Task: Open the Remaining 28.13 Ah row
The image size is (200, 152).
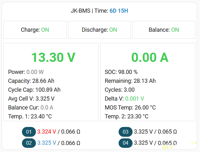Action: pos(130,81)
